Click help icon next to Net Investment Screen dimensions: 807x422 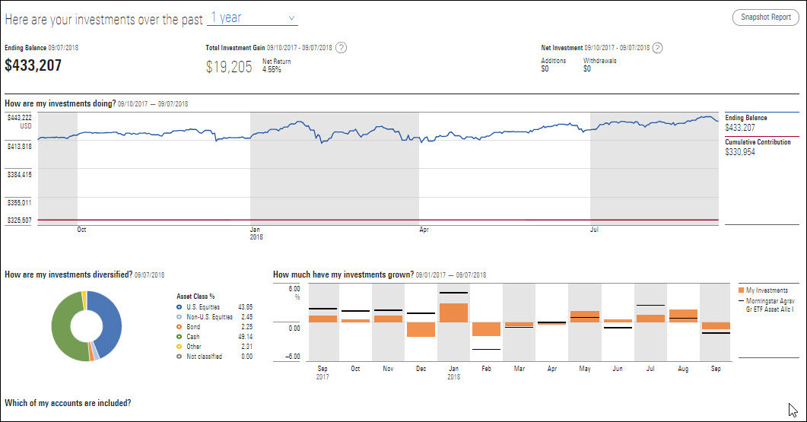click(658, 48)
